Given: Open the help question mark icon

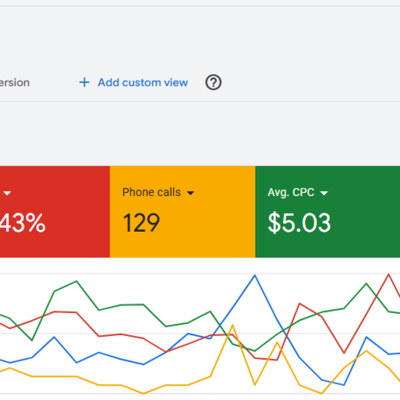Looking at the screenshot, I should point(213,82).
